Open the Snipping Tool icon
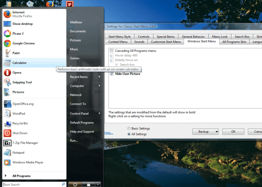262x187 pixels. pyautogui.click(x=7, y=82)
